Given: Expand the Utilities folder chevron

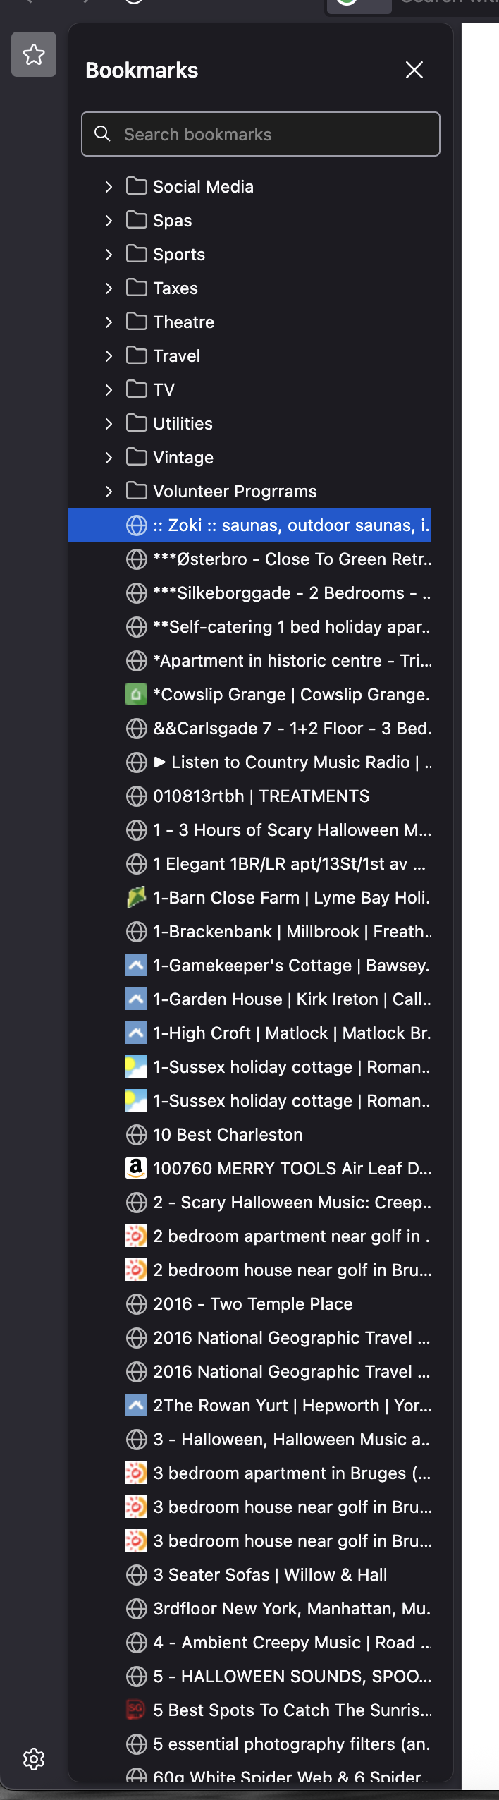Looking at the screenshot, I should coord(109,424).
